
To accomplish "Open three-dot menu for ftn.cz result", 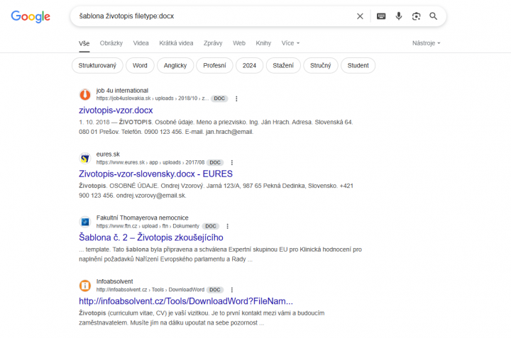I will click(228, 226).
